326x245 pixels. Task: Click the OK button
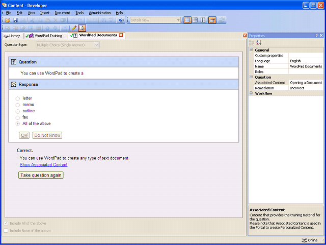point(24,135)
